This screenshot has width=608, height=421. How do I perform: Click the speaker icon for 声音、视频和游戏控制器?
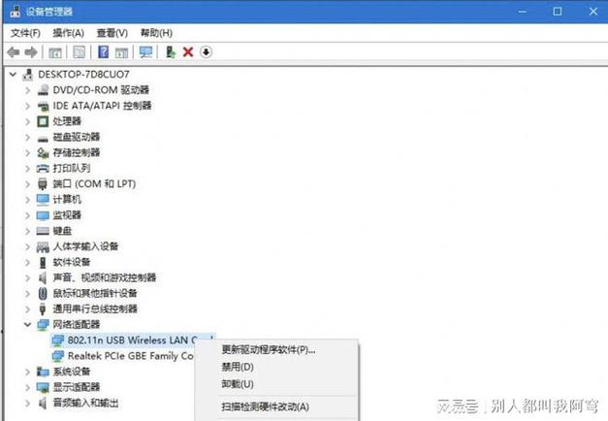point(43,277)
